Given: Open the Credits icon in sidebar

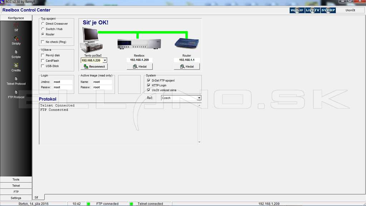Looking at the screenshot, I should [16, 65].
